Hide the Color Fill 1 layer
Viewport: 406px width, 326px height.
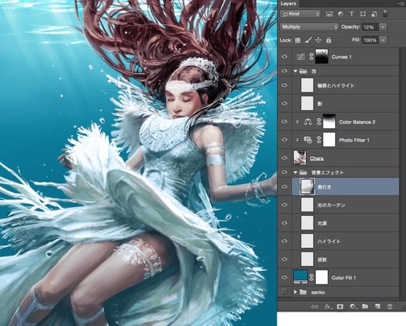click(285, 277)
